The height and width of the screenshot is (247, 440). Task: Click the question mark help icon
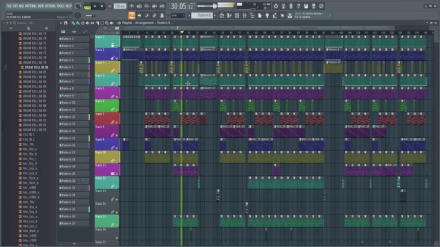point(298,6)
